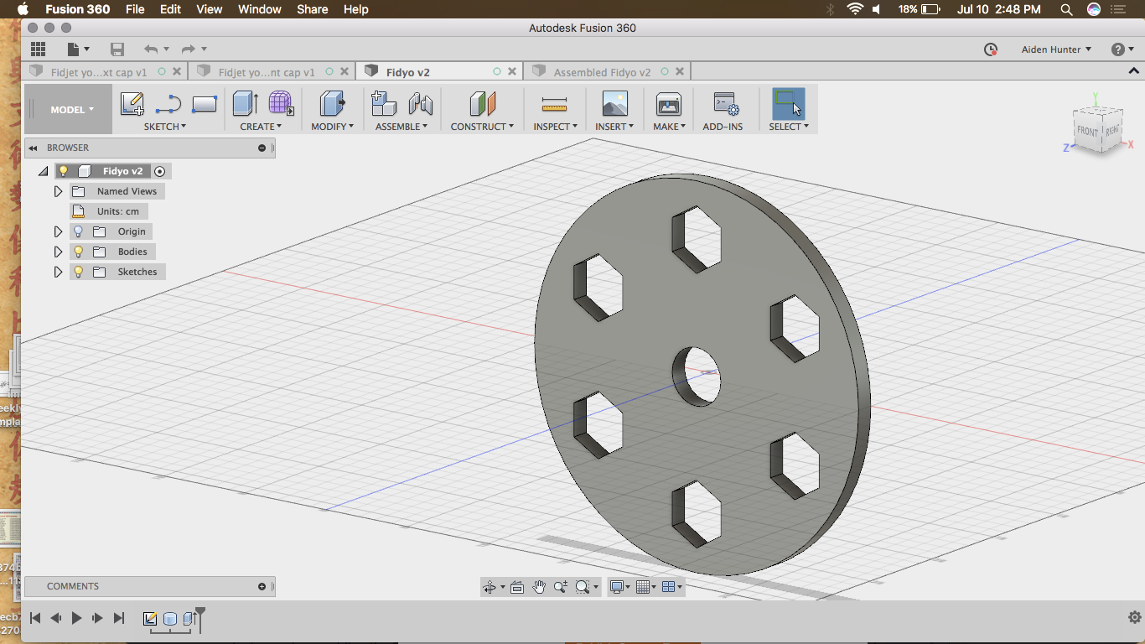Viewport: 1145px width, 644px height.
Task: Click the Save icon
Action: [x=117, y=49]
